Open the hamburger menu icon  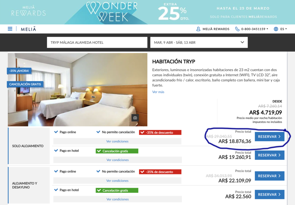pyautogui.click(x=10, y=29)
